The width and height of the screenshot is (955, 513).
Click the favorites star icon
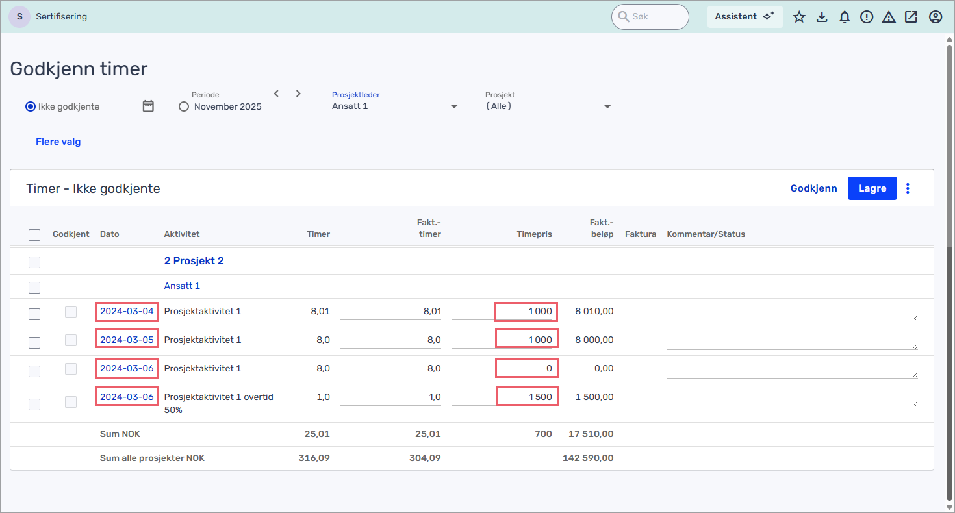799,18
